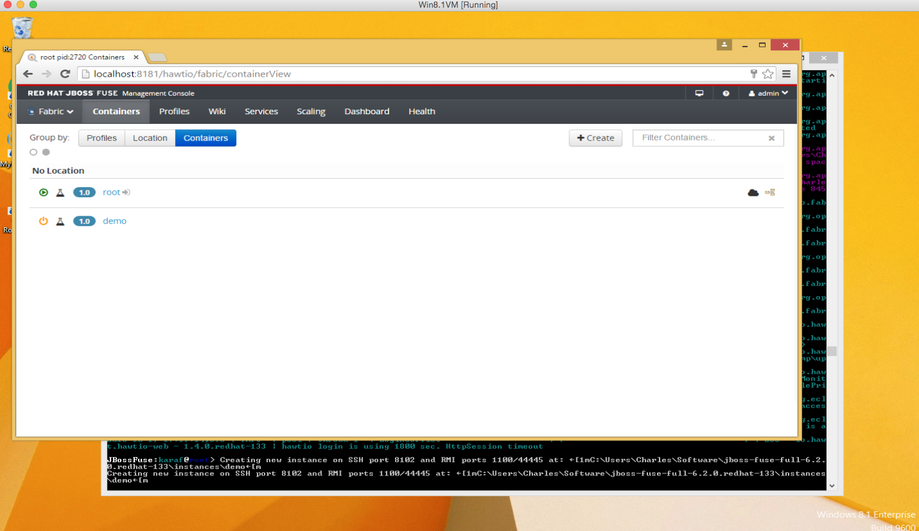Viewport: 919px width, 531px height.
Task: Click the terminal window scrollbar thumb
Action: click(x=831, y=351)
